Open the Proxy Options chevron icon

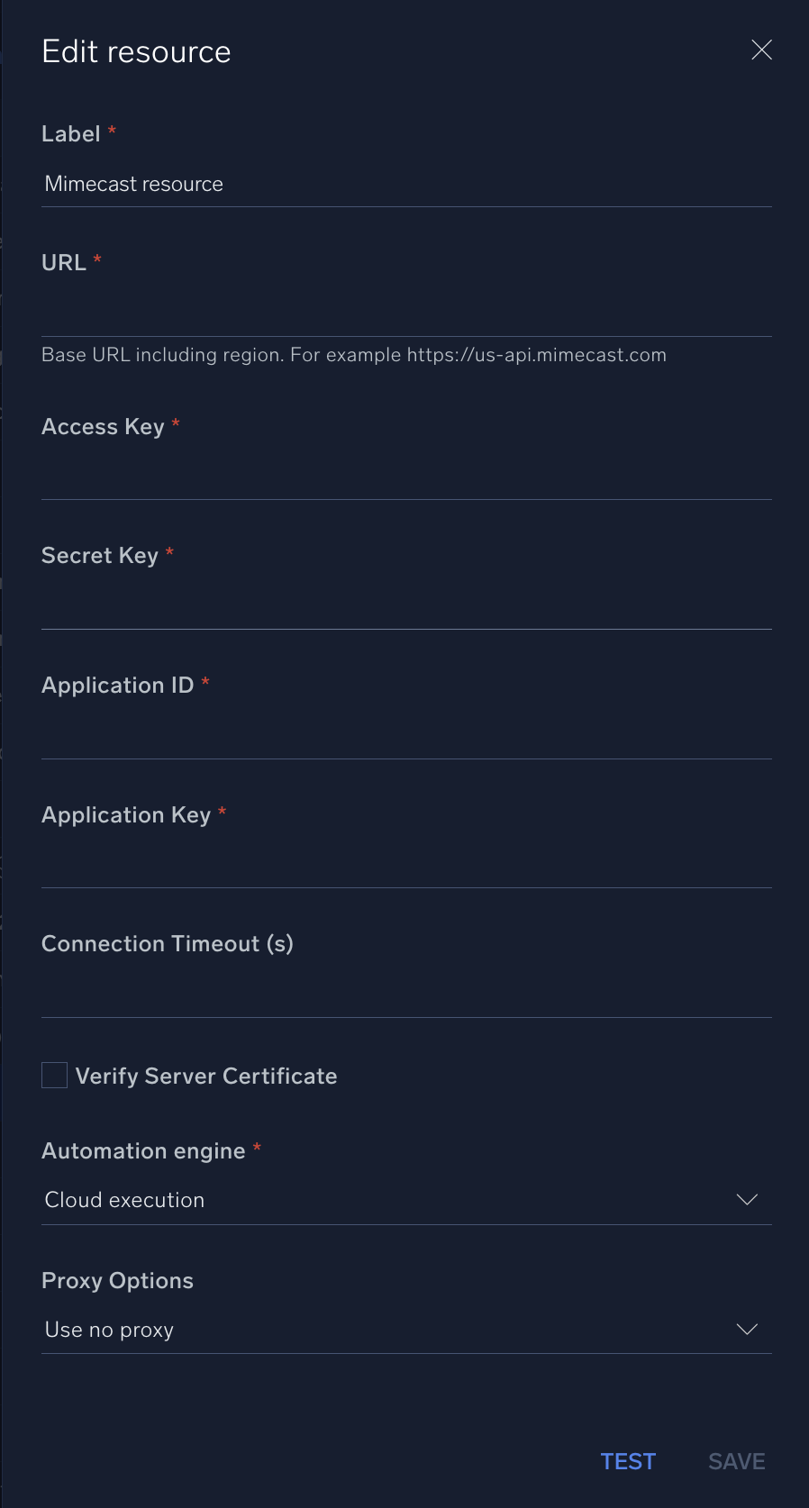(x=747, y=1329)
